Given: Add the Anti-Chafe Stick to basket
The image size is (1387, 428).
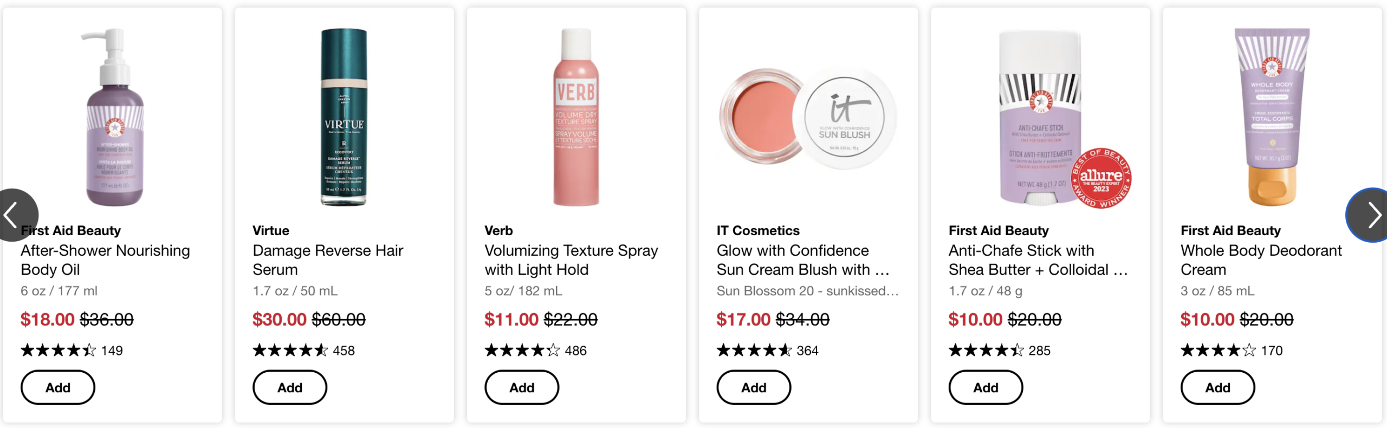Looking at the screenshot, I should coord(986,387).
